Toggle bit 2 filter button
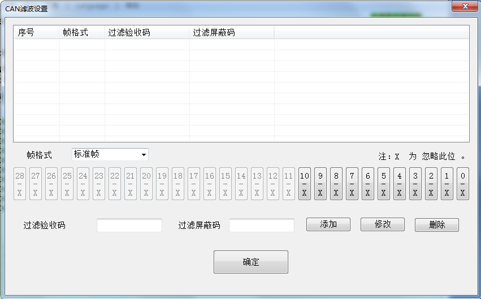 click(x=431, y=184)
